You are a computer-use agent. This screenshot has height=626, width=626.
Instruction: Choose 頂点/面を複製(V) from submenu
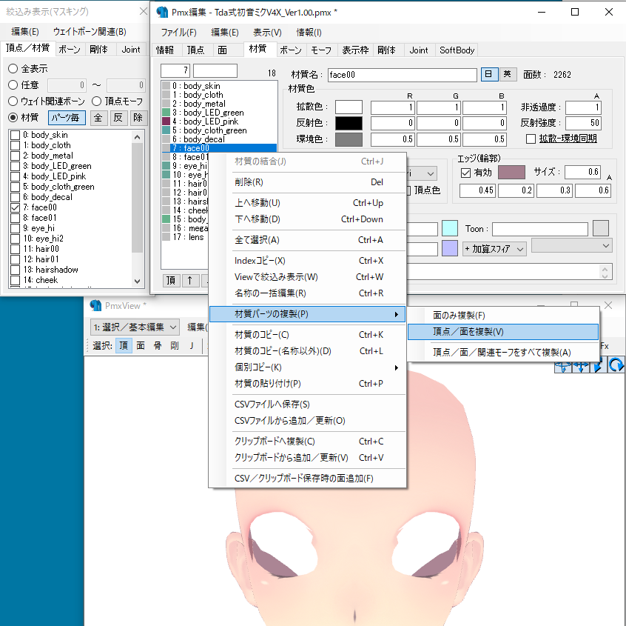point(503,332)
